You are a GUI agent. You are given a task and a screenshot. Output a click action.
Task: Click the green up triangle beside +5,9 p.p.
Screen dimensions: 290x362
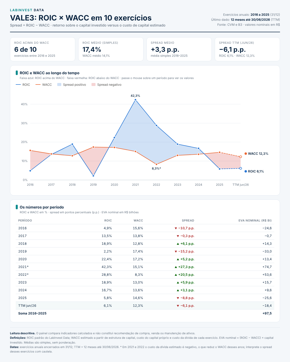[178, 282]
